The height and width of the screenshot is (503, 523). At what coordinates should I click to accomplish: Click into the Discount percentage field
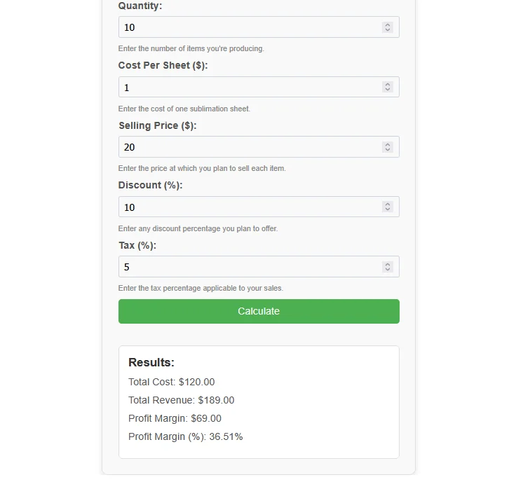click(x=249, y=207)
